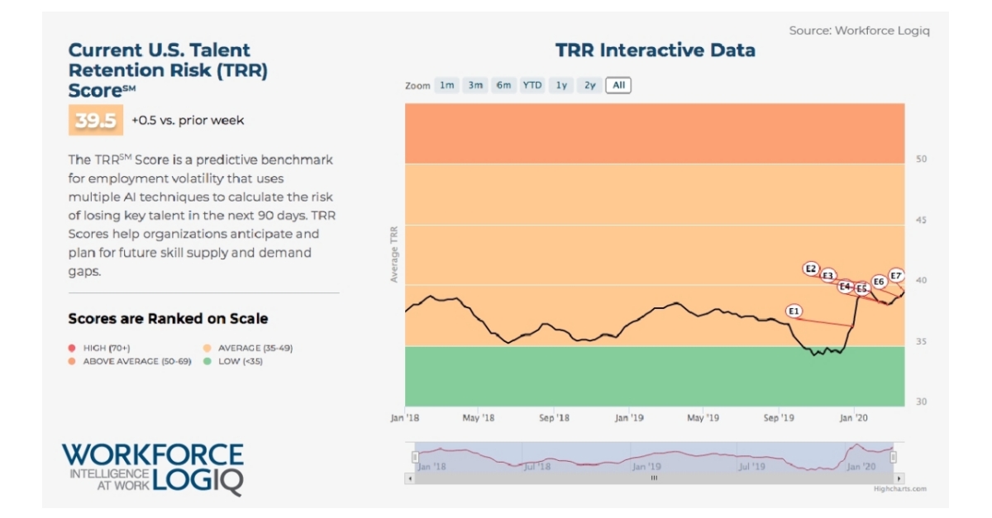Viewport: 992px width, 518px height.
Task: Select the E3 event marker
Action: (x=828, y=276)
